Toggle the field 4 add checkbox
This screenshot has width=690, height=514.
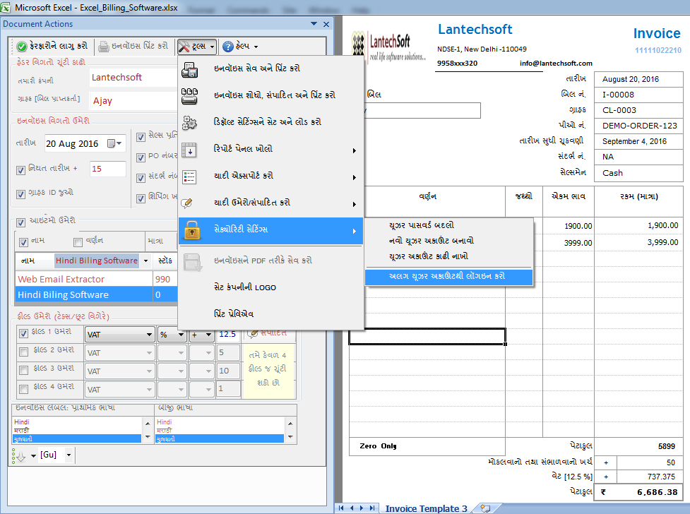24,389
